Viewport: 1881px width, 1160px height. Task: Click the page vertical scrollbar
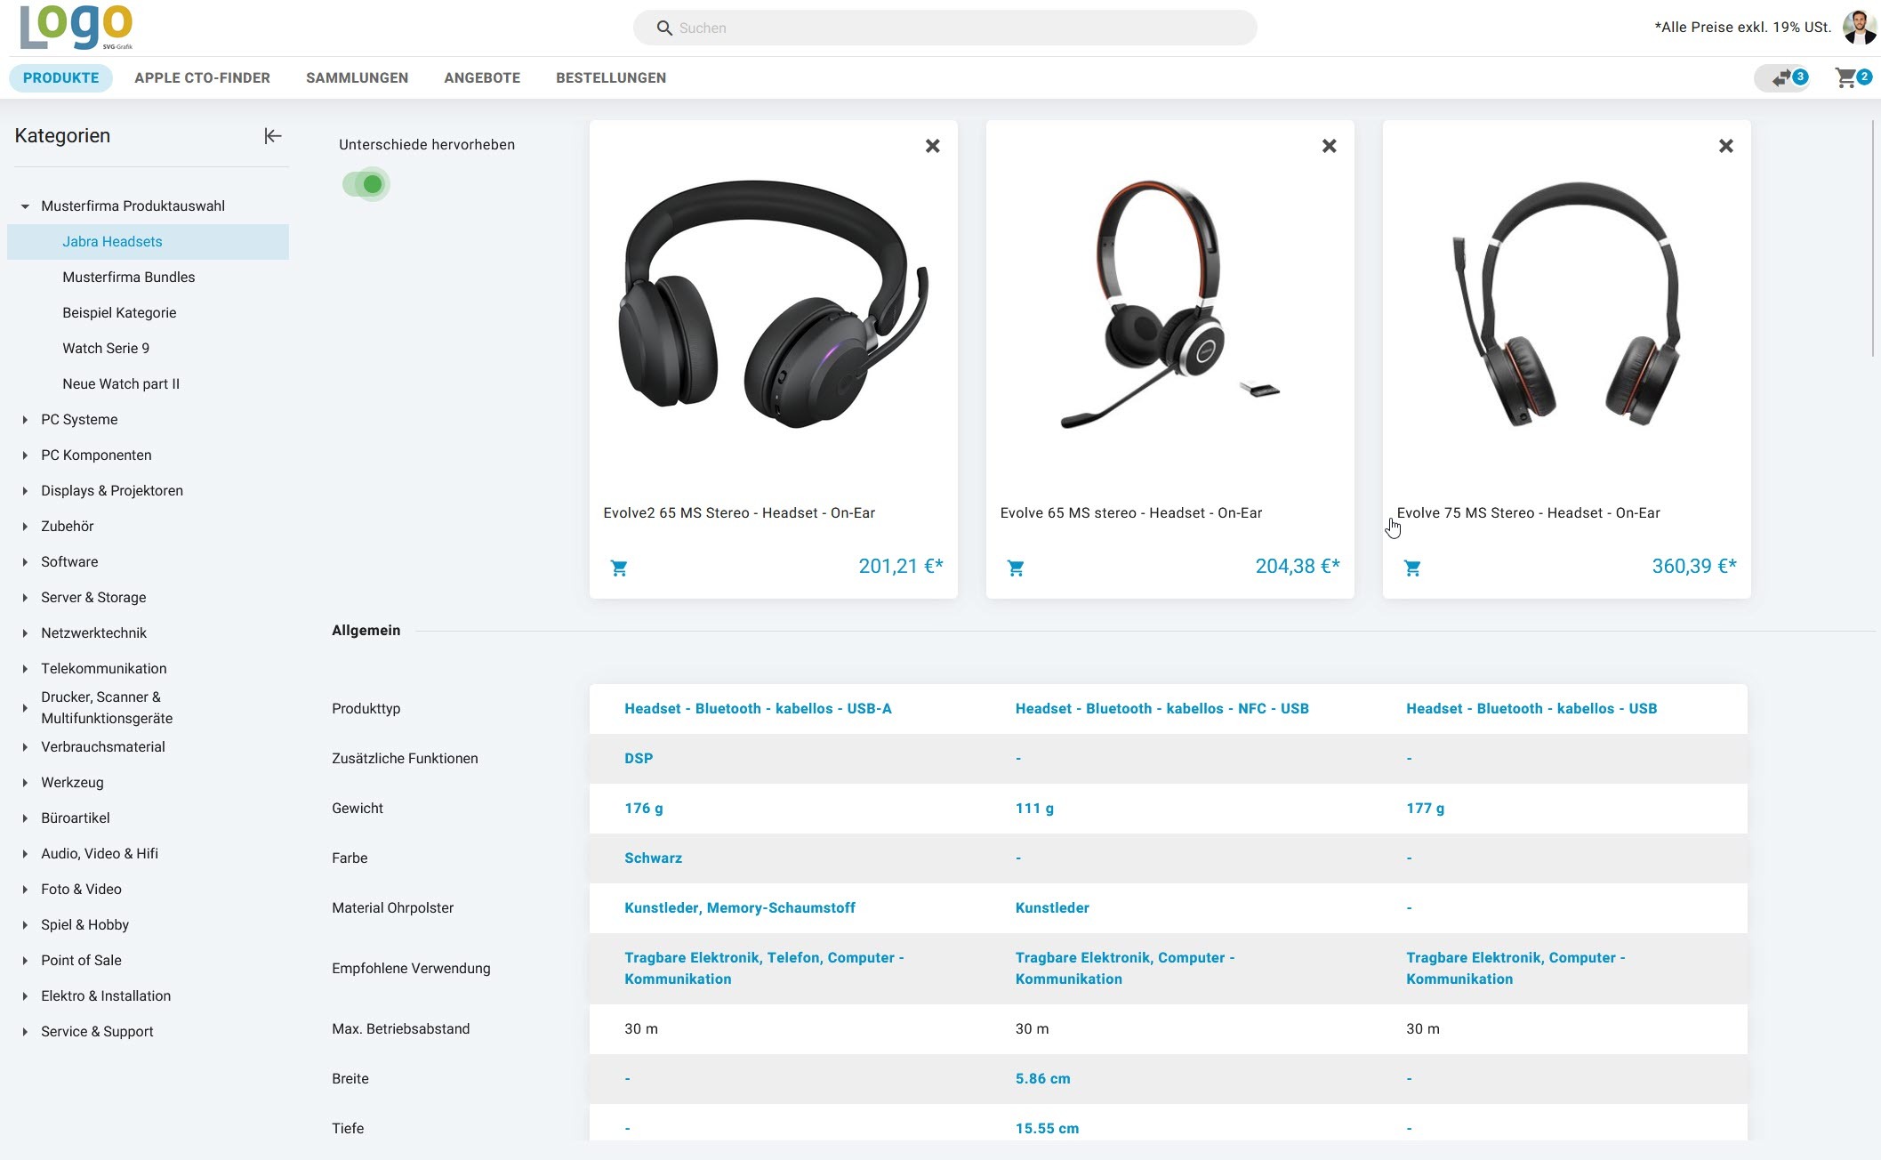[x=1874, y=238]
